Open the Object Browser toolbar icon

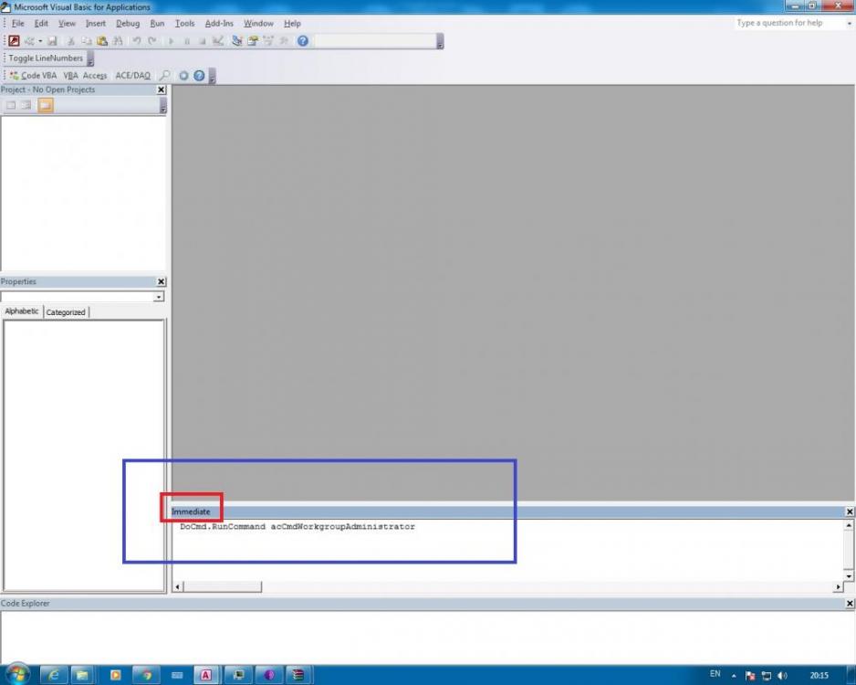coord(268,41)
